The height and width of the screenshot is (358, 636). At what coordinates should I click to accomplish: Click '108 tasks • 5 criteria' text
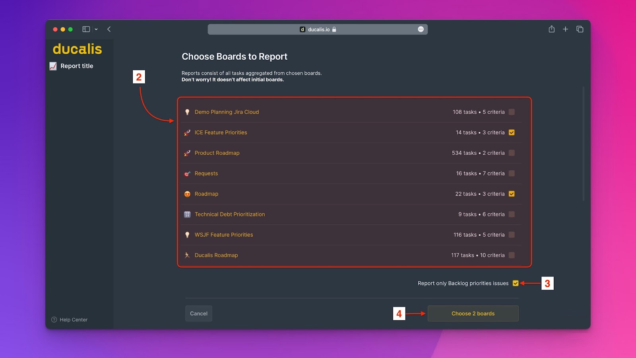click(479, 112)
